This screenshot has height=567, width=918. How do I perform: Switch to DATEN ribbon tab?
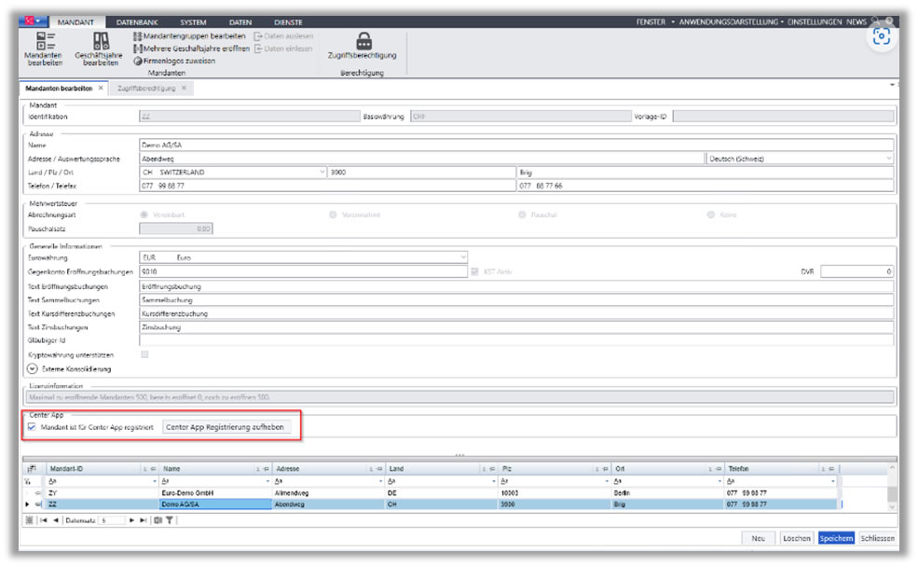click(240, 22)
